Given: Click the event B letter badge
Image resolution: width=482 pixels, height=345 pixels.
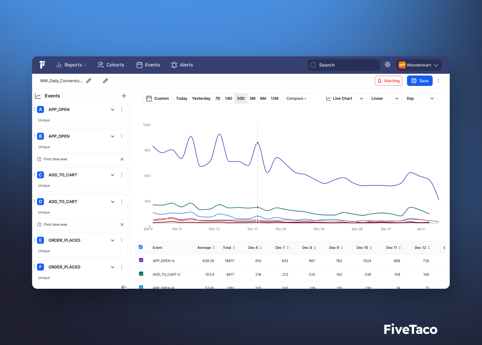Looking at the screenshot, I should click(x=40, y=136).
